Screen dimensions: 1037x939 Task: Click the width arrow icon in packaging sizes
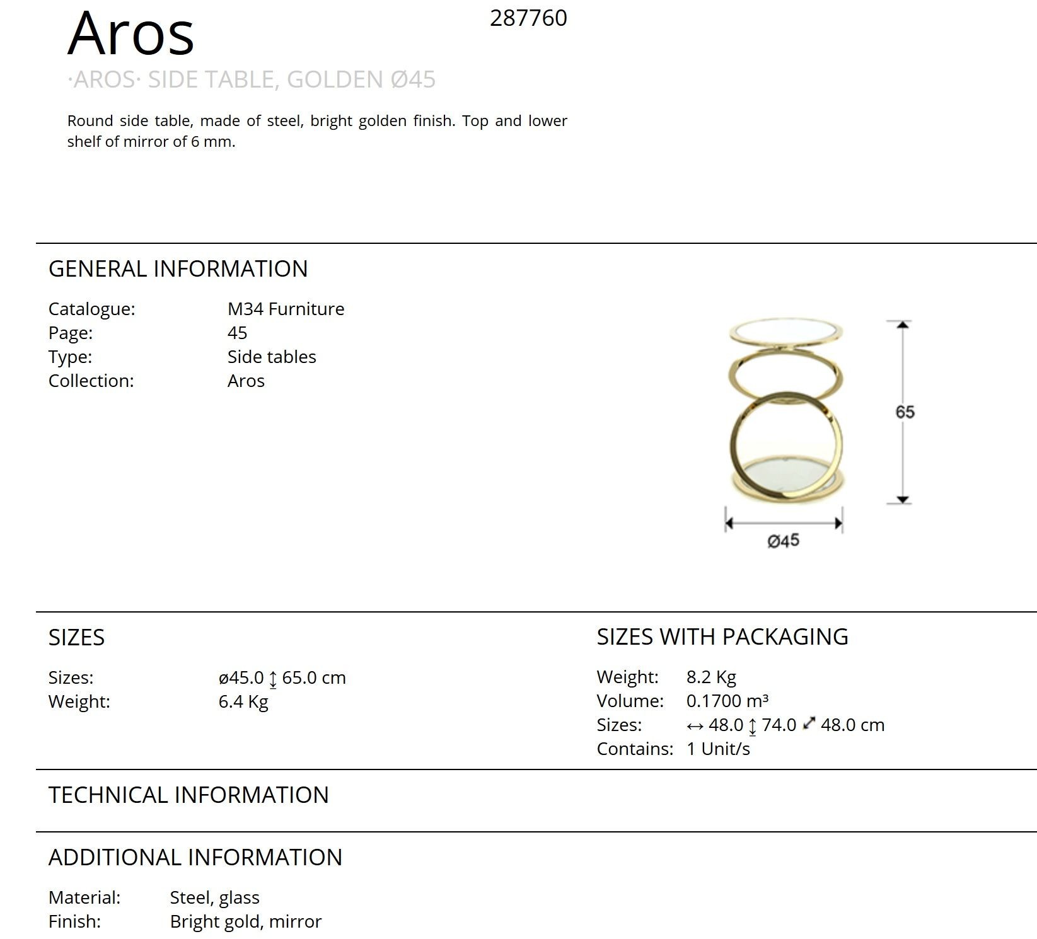click(x=695, y=726)
